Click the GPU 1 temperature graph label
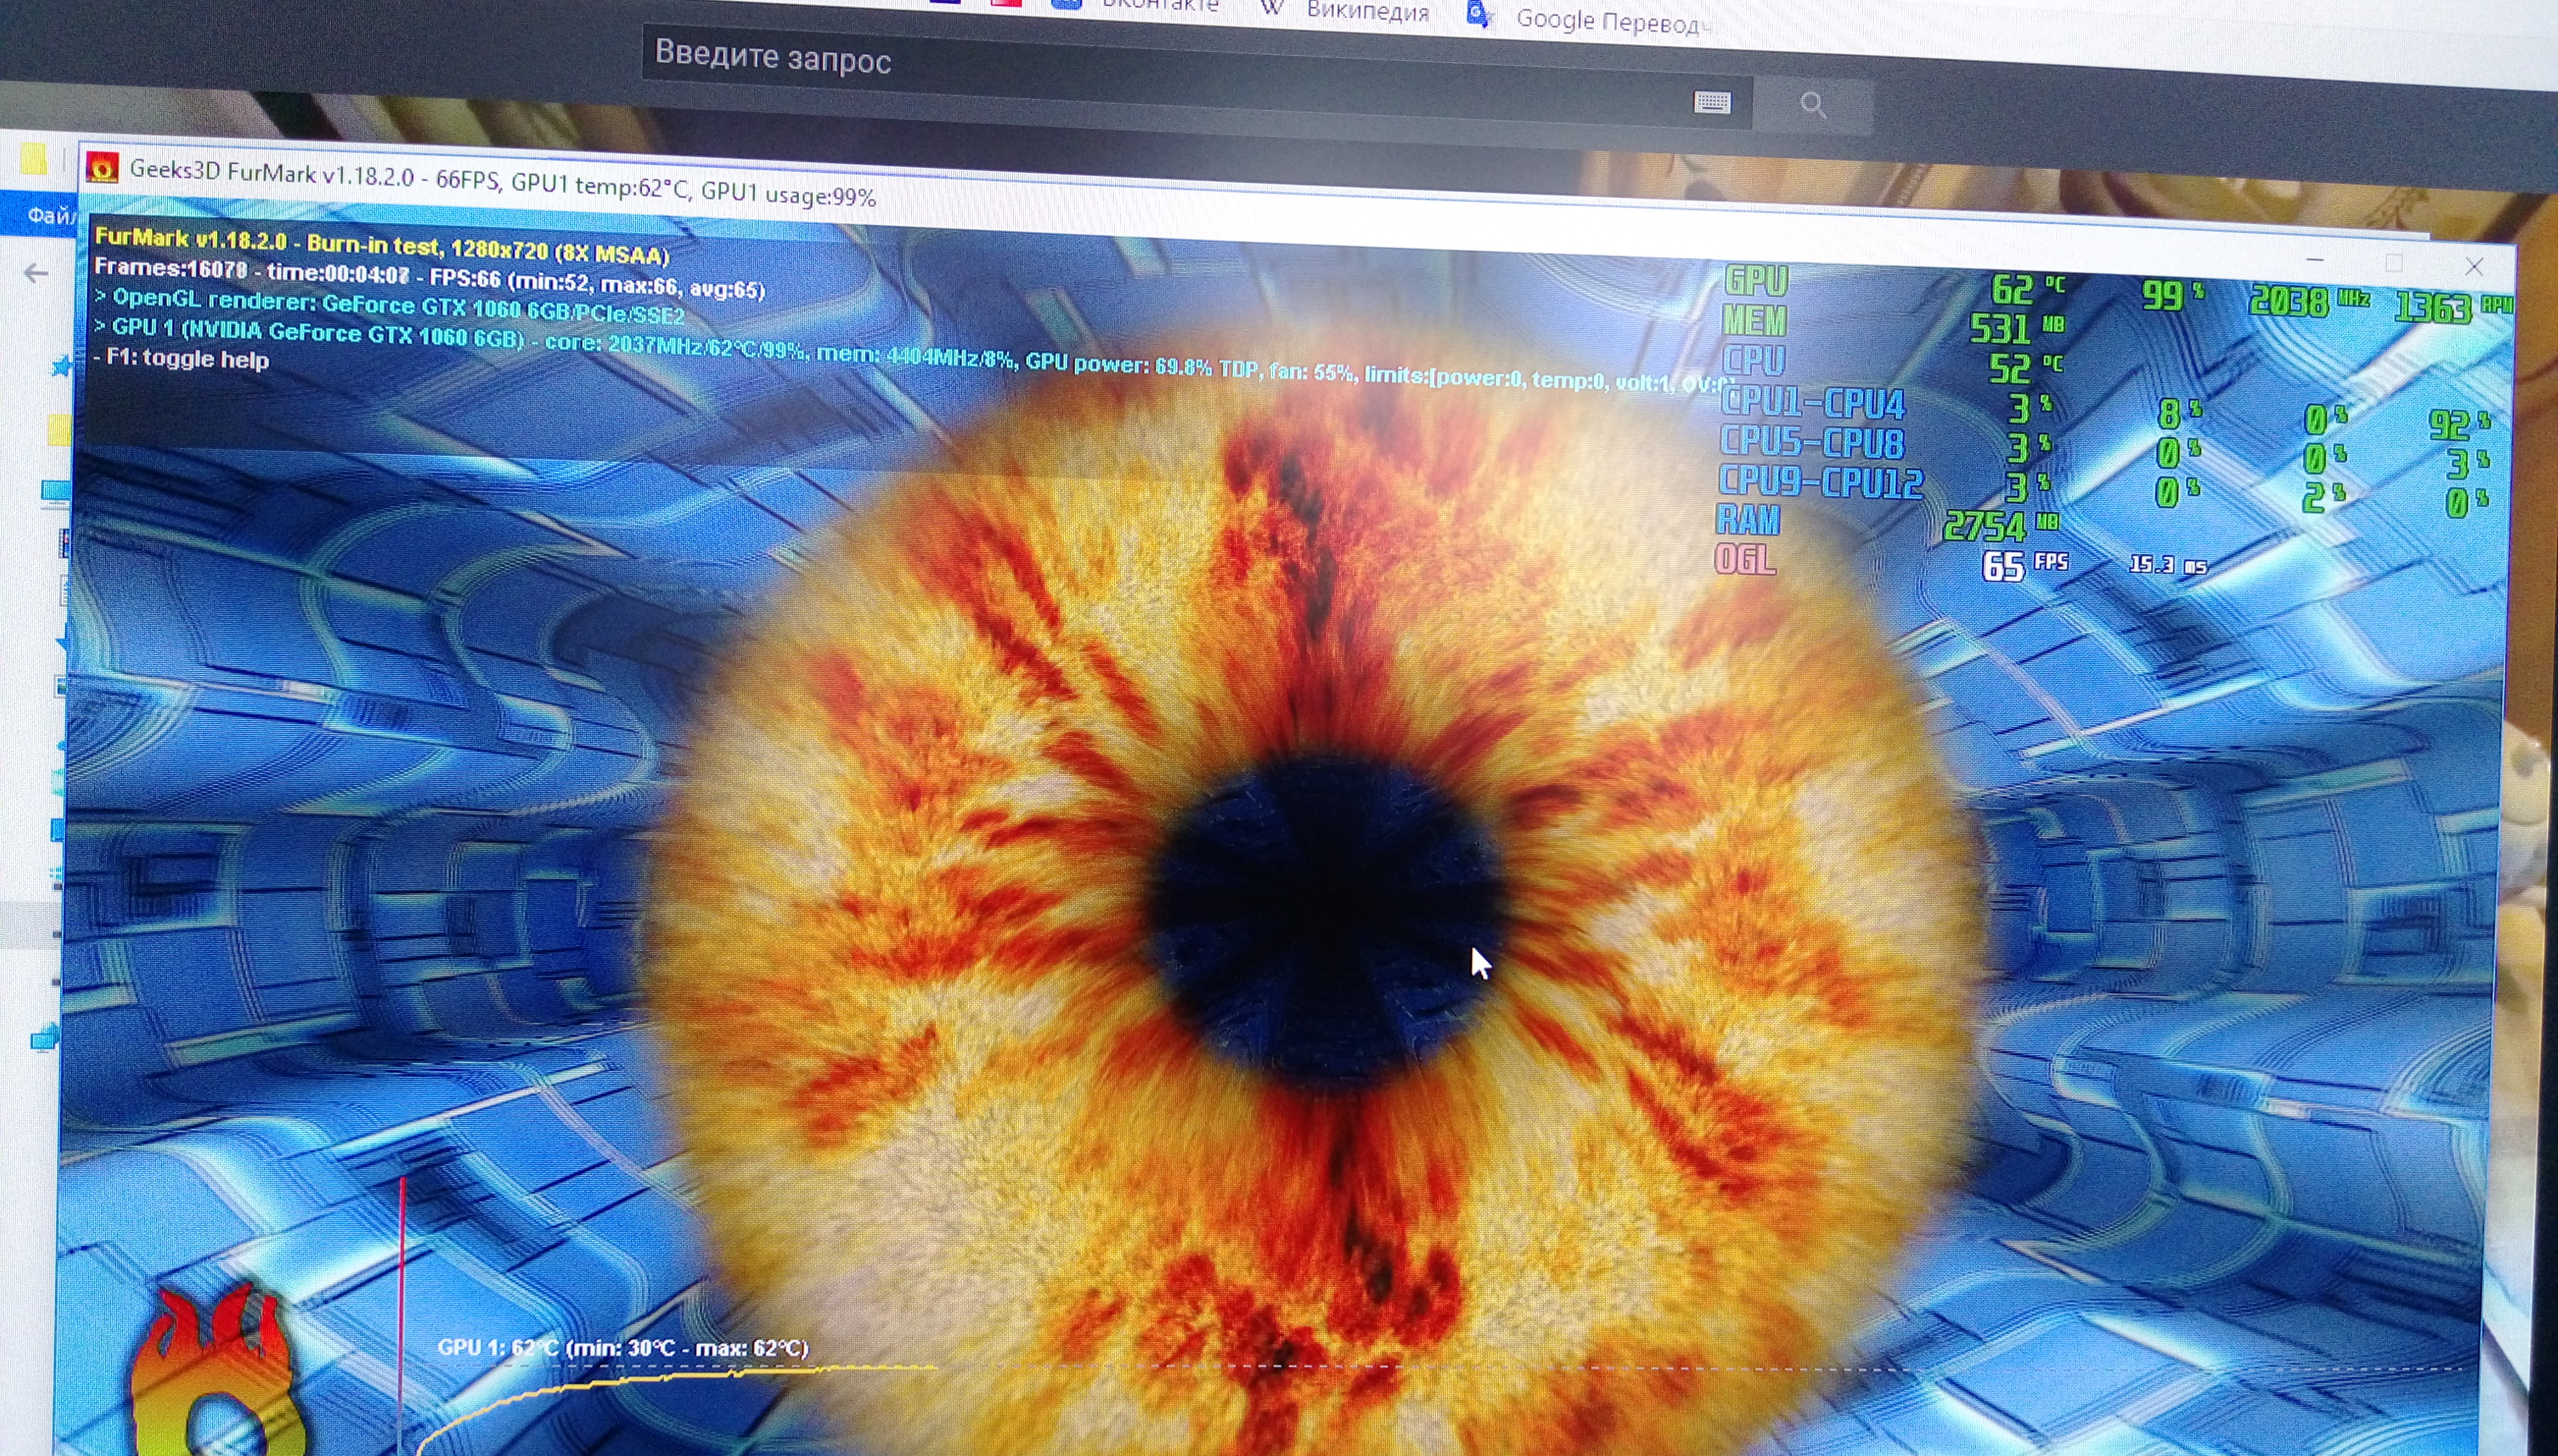The image size is (2558, 1456). click(623, 1348)
